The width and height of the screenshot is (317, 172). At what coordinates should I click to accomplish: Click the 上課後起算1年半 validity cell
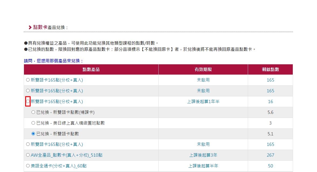click(x=203, y=101)
